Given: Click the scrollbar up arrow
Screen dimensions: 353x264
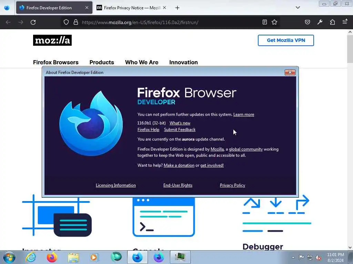Looking at the screenshot, I should pos(350,32).
